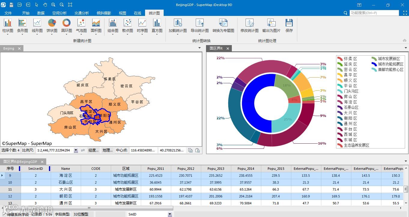409x217 pixels.
Task: Click 海淀区 legend color swatch
Action: [x=340, y=102]
